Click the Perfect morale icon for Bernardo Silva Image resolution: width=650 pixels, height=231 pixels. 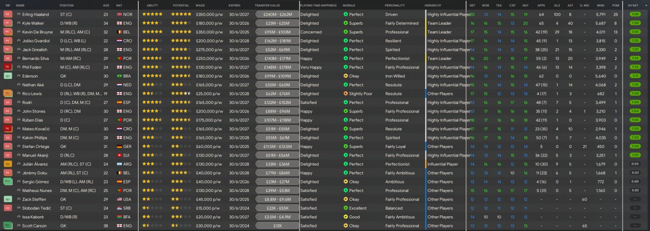tap(346, 59)
